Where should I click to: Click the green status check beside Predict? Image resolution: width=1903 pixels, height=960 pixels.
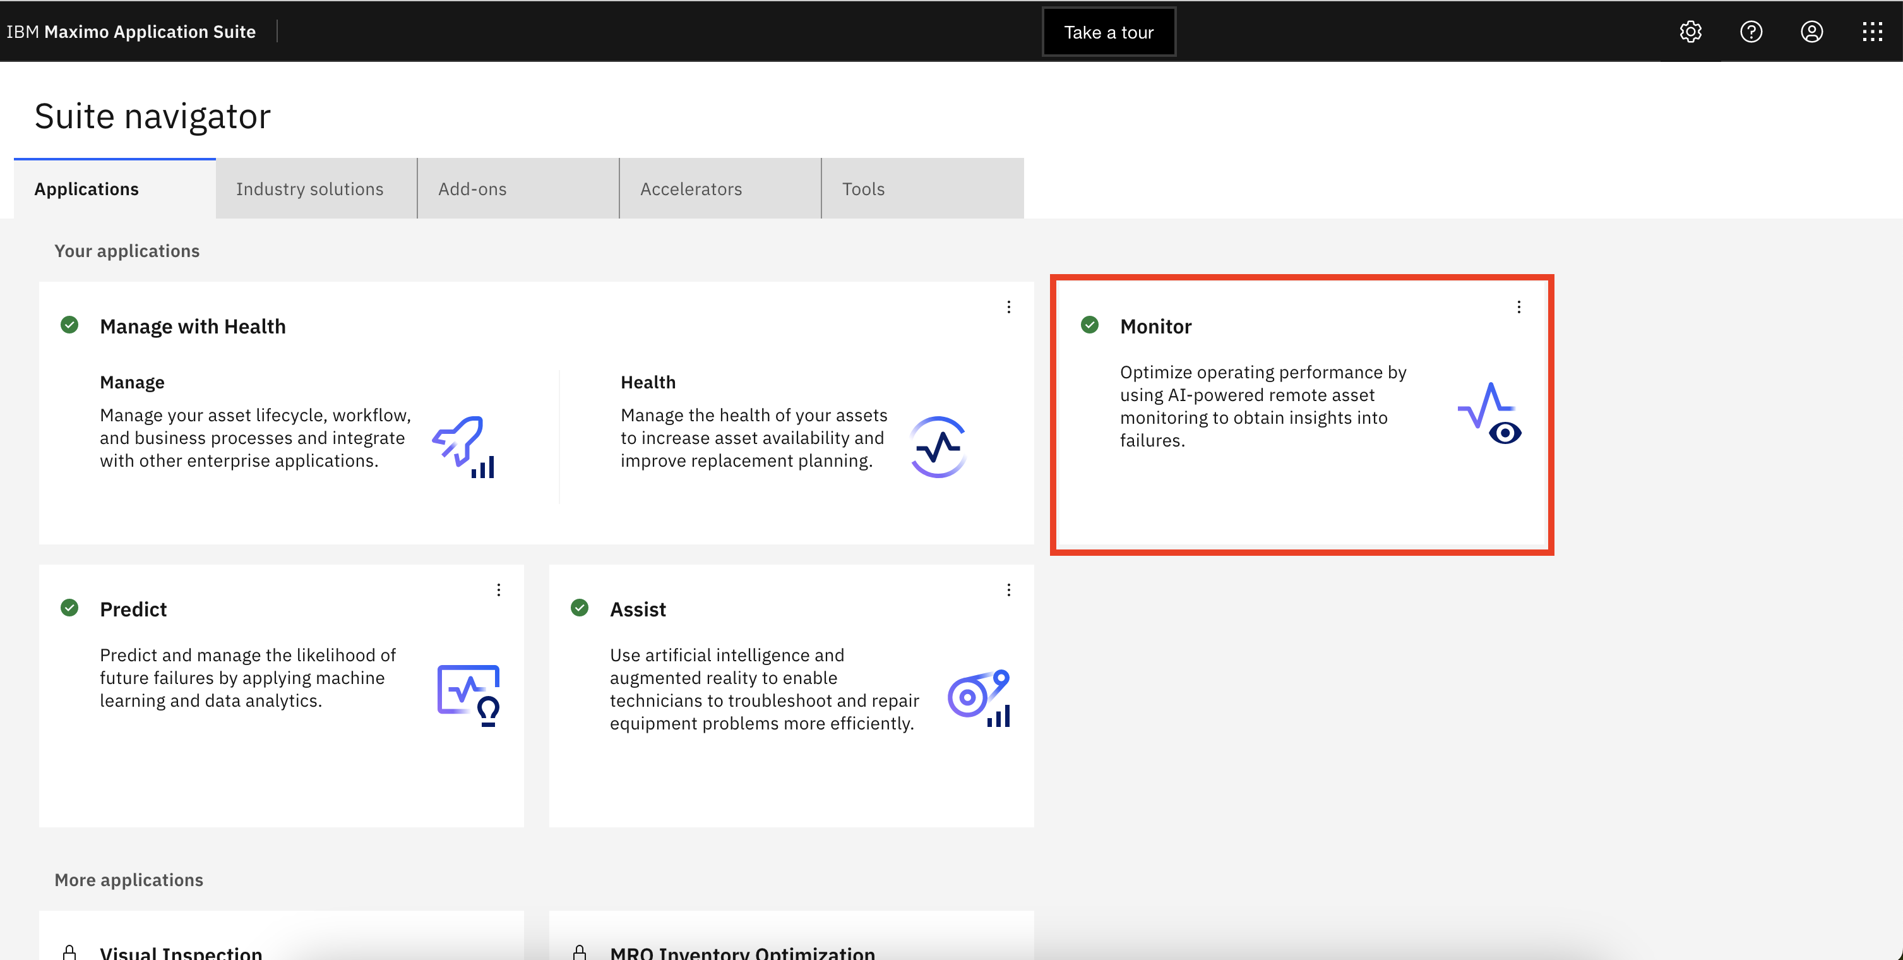[69, 608]
